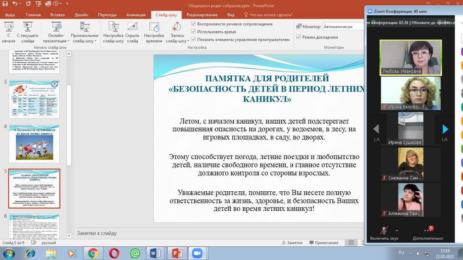
Task: Open Chrome from the taskbar
Action: [x=93, y=253]
